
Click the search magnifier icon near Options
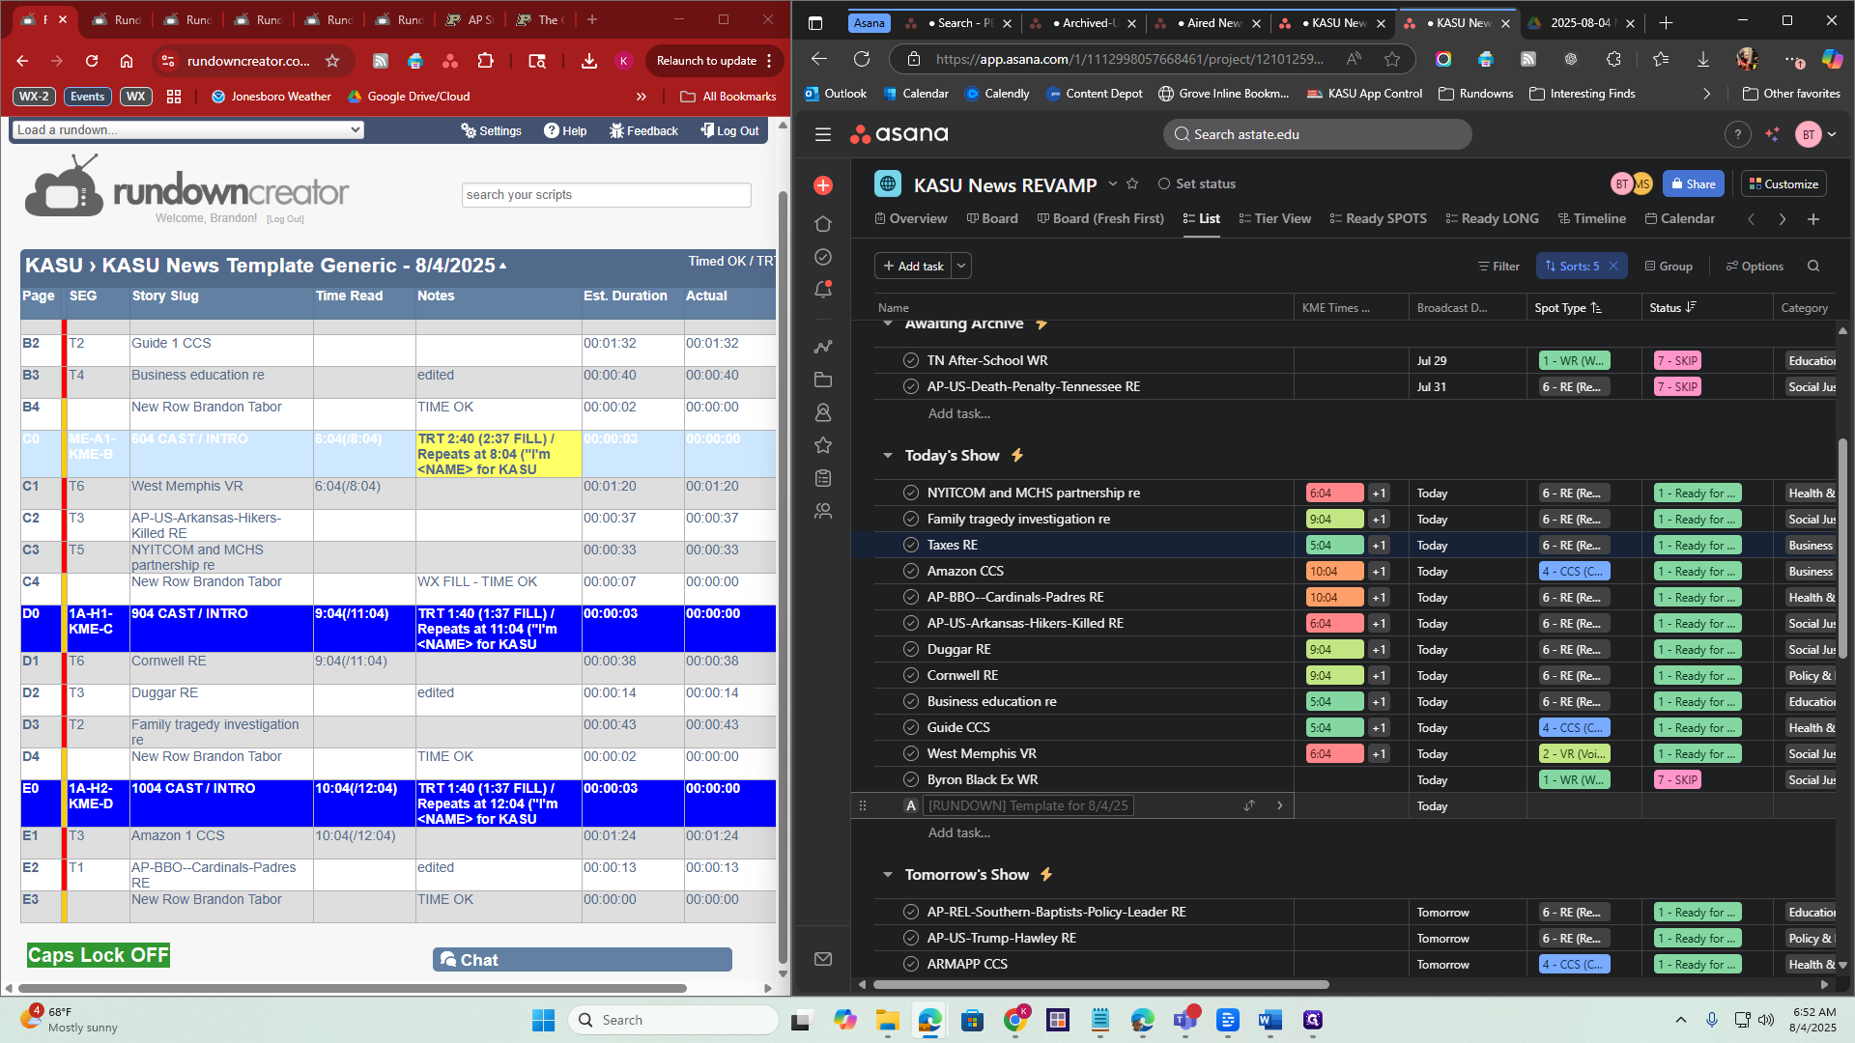click(x=1813, y=267)
